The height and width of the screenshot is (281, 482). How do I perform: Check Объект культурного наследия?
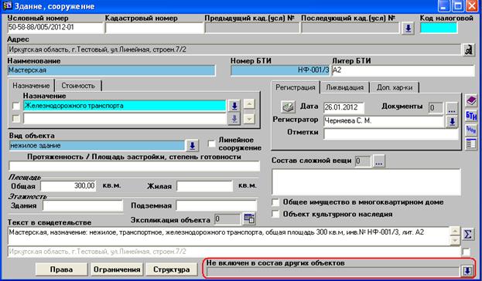pos(275,214)
